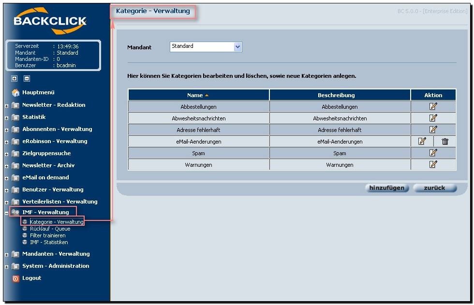Expand the Statistik tree node
The height and width of the screenshot is (305, 474).
tap(6, 118)
